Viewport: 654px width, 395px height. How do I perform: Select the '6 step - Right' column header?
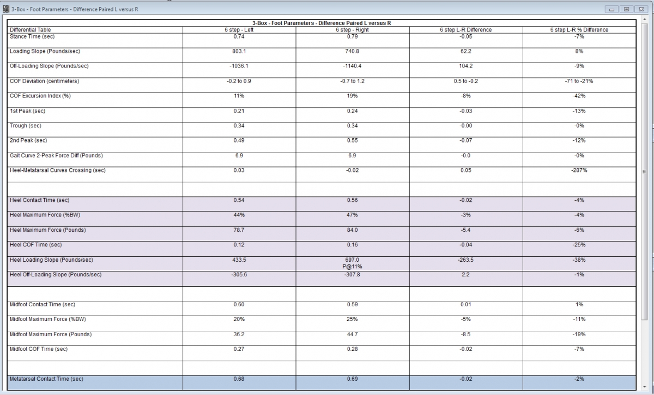(x=352, y=30)
